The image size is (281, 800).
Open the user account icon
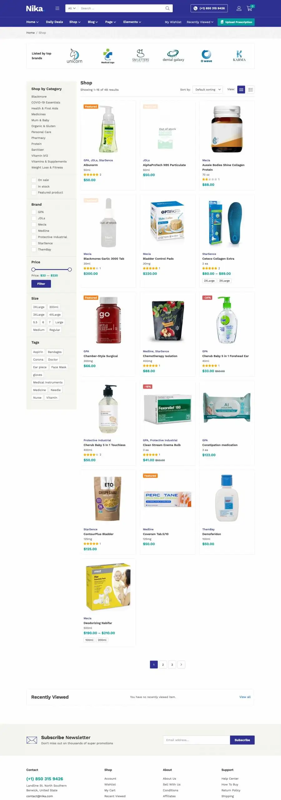[239, 8]
